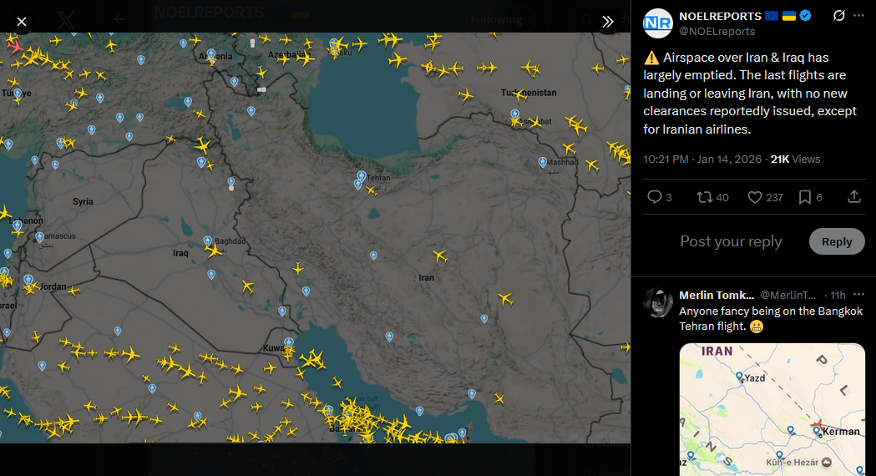
Task: Click the verified badge beside NOELREPORTS
Action: tap(805, 16)
